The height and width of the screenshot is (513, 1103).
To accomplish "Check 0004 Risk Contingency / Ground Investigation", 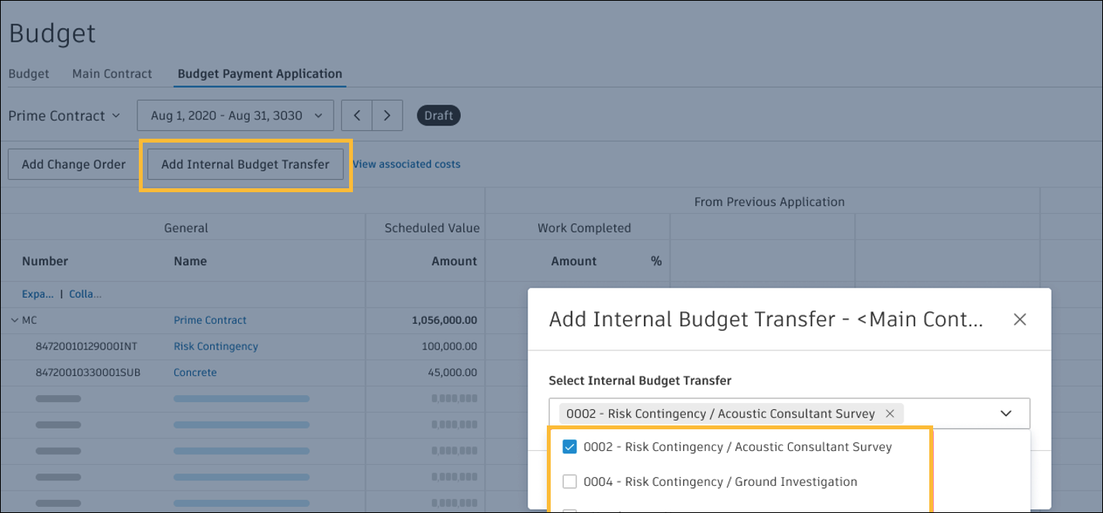I will click(569, 482).
